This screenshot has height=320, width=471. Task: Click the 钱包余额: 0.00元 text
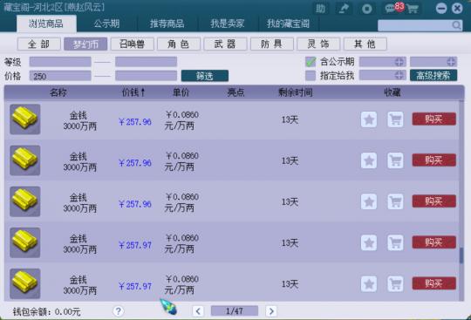[46, 312]
